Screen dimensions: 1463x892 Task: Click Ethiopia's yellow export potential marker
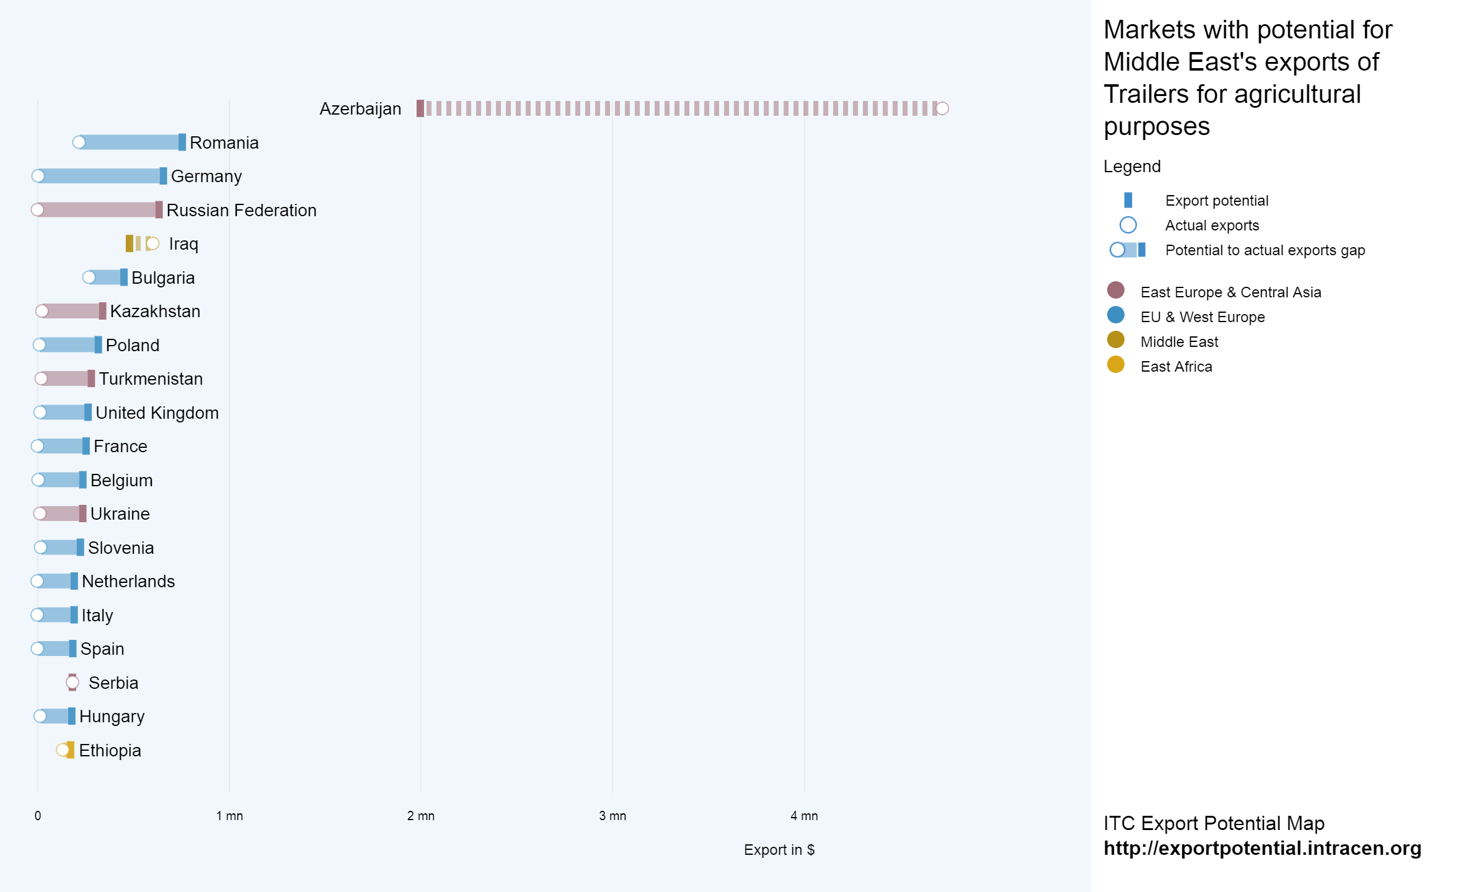coord(71,750)
